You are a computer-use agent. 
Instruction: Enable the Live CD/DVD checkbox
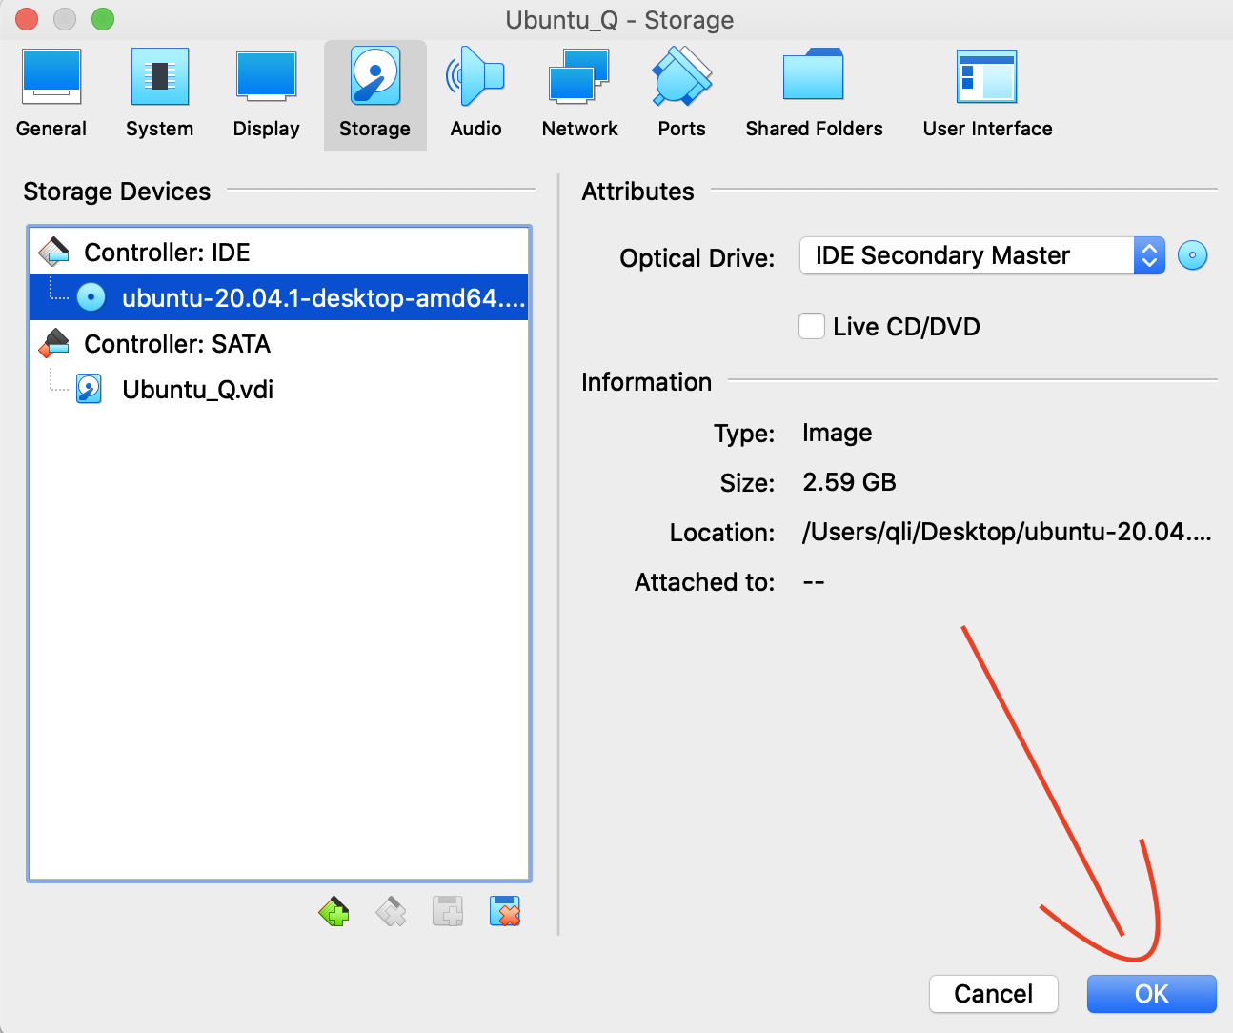click(x=812, y=327)
